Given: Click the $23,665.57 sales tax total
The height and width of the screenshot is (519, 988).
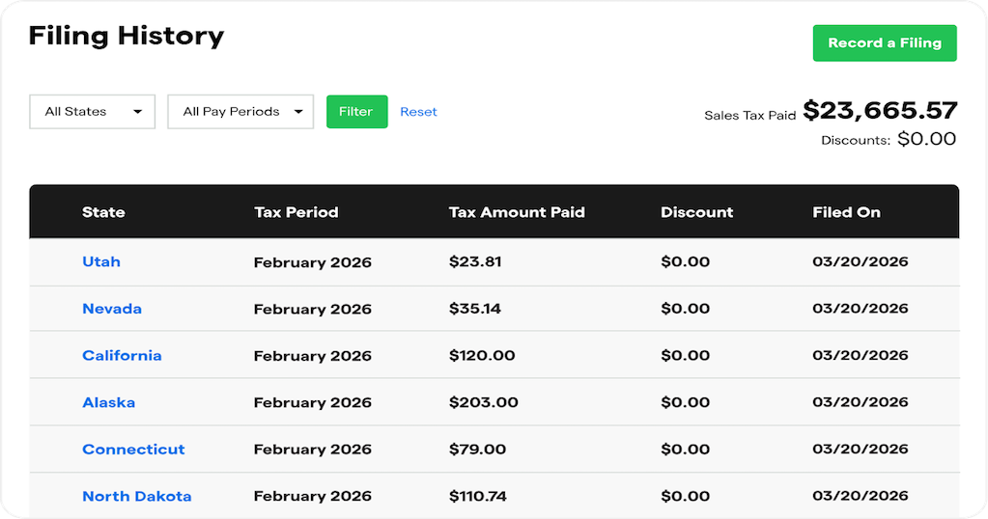Looking at the screenshot, I should [x=879, y=111].
